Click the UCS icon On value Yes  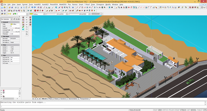[15, 58]
